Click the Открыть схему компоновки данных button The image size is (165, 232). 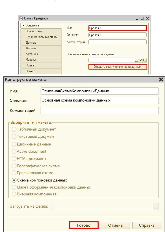118,67
